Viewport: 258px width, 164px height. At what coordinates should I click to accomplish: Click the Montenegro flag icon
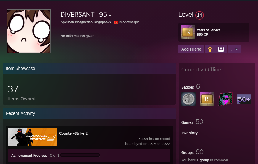[x=116, y=22]
